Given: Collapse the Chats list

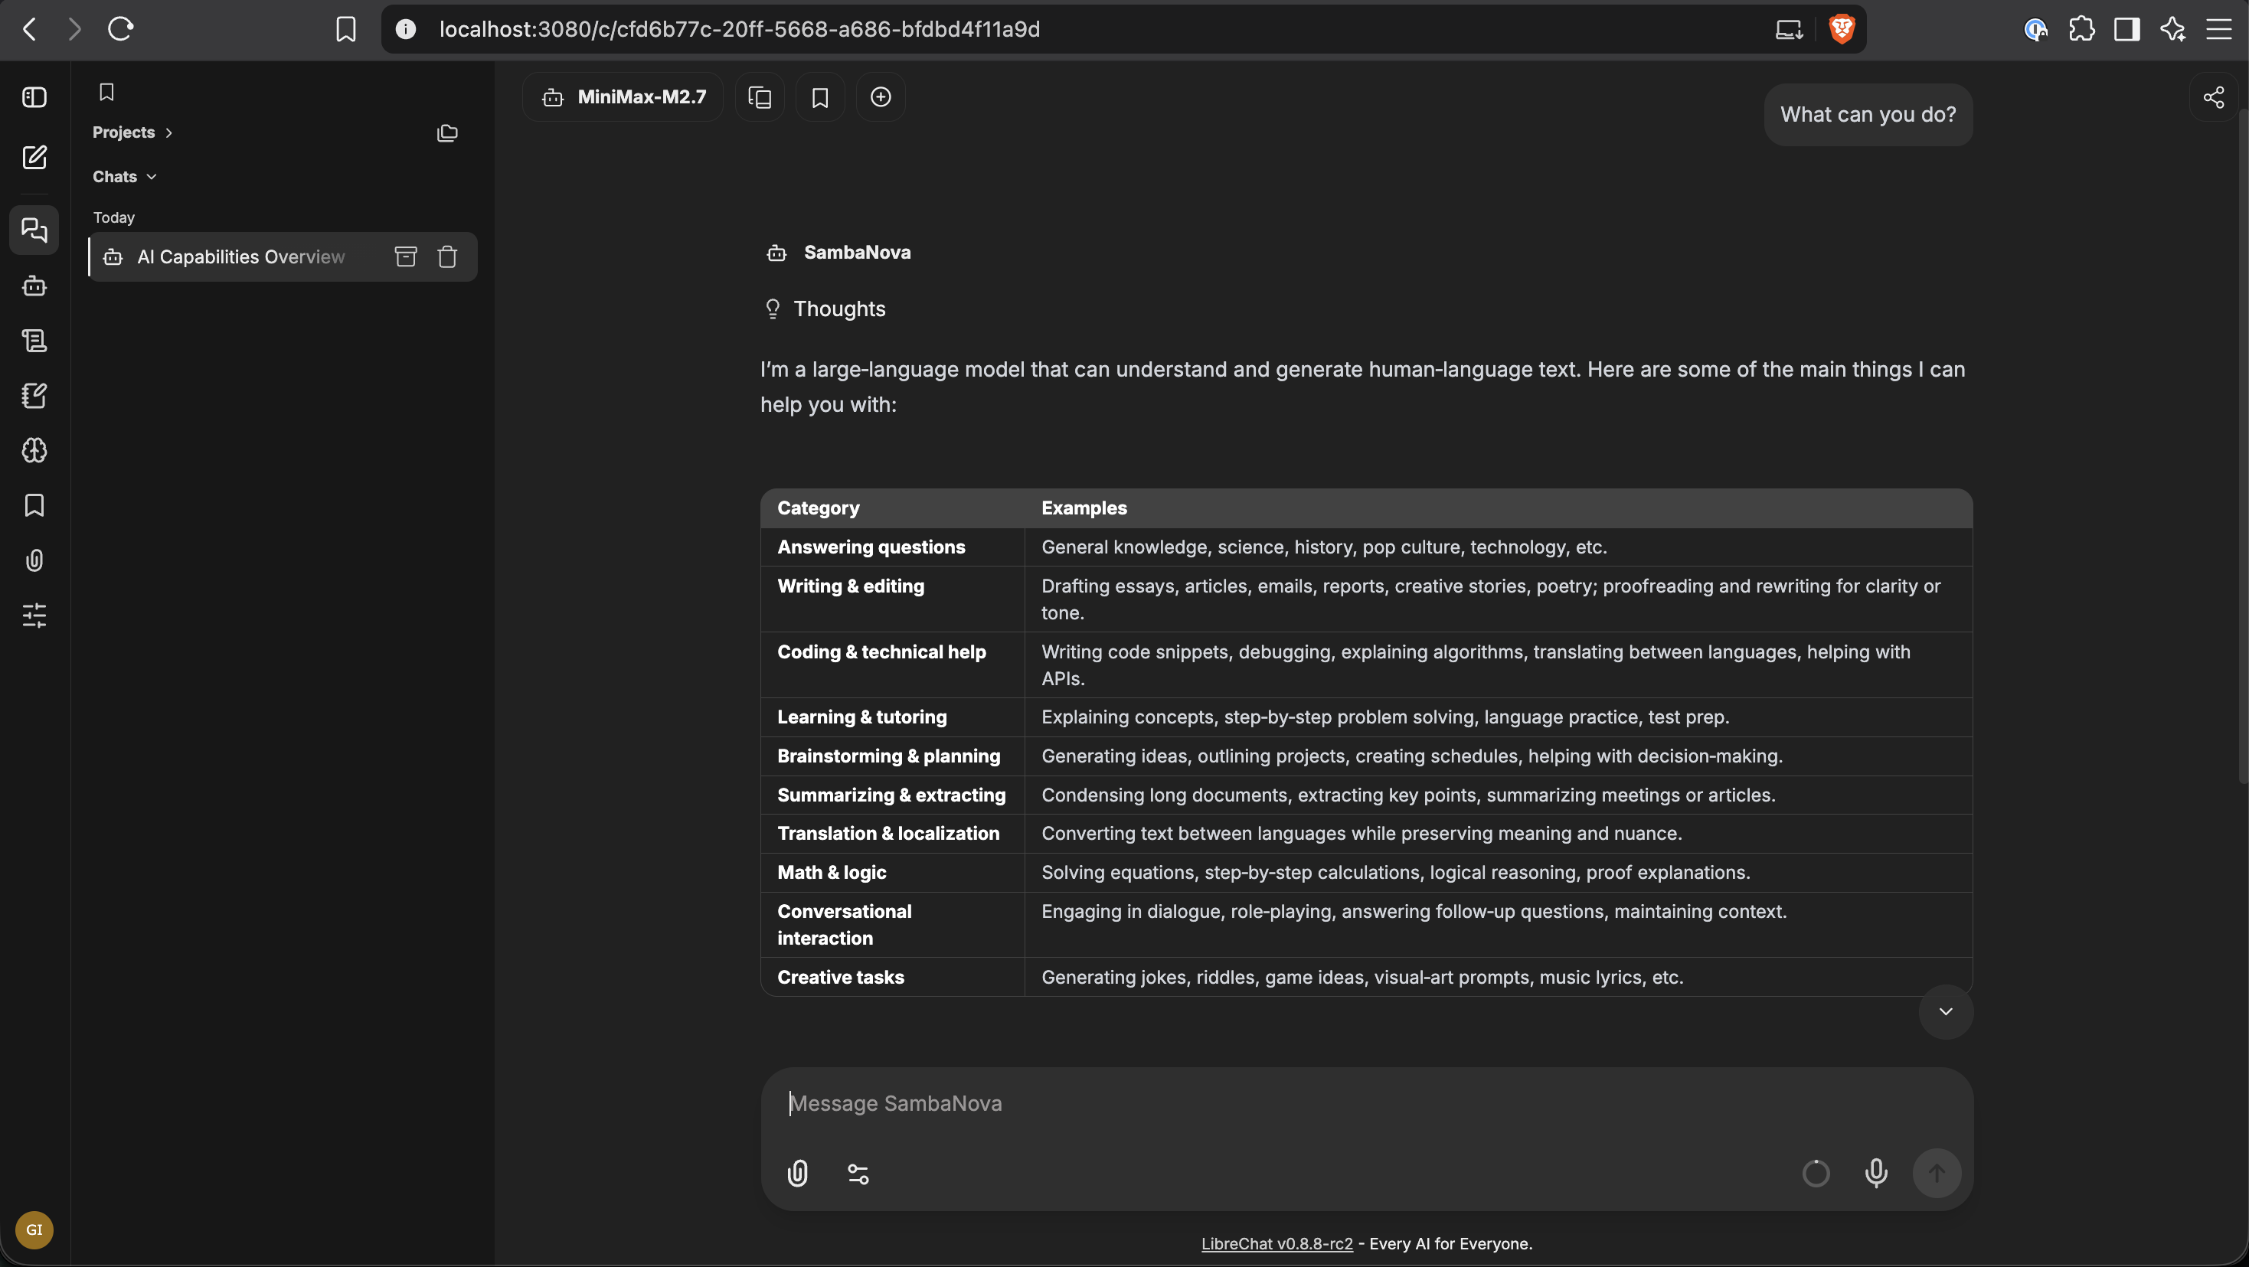Looking at the screenshot, I should pyautogui.click(x=124, y=176).
